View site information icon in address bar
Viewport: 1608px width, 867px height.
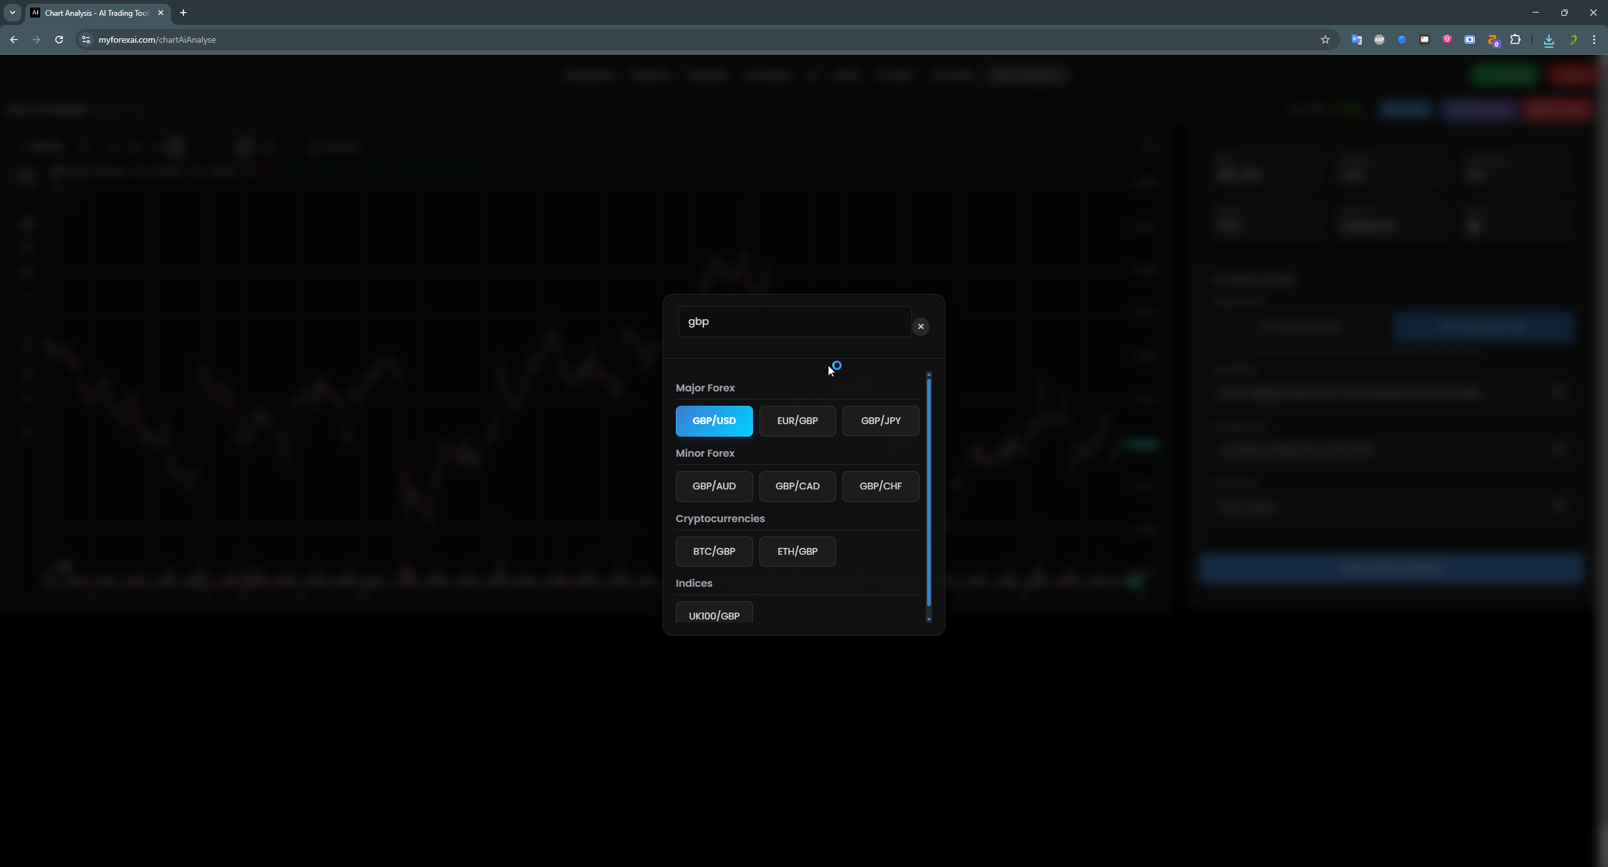click(x=86, y=40)
